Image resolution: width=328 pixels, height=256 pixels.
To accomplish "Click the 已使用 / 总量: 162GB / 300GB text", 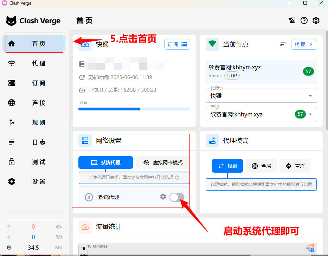I will [122, 90].
